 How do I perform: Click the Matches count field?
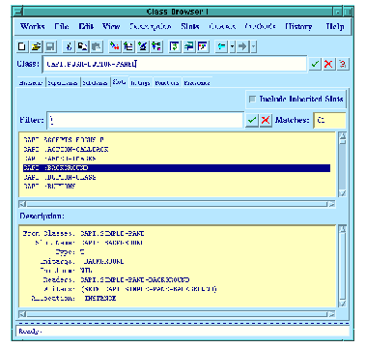pyautogui.click(x=329, y=120)
